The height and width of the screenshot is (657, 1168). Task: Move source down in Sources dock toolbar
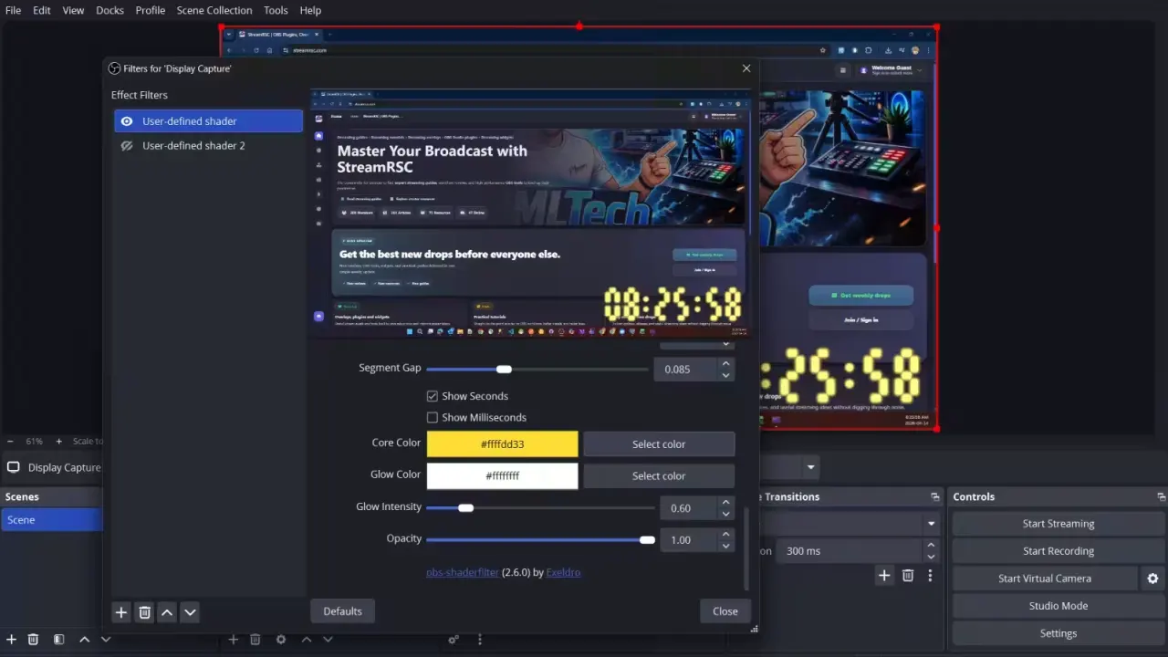pos(328,640)
